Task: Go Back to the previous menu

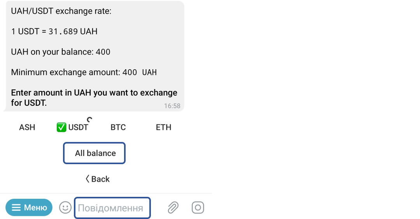Action: [x=98, y=179]
